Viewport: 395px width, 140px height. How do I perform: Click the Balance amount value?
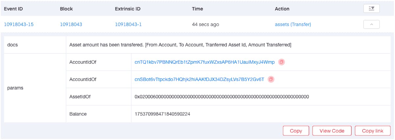(x=162, y=114)
